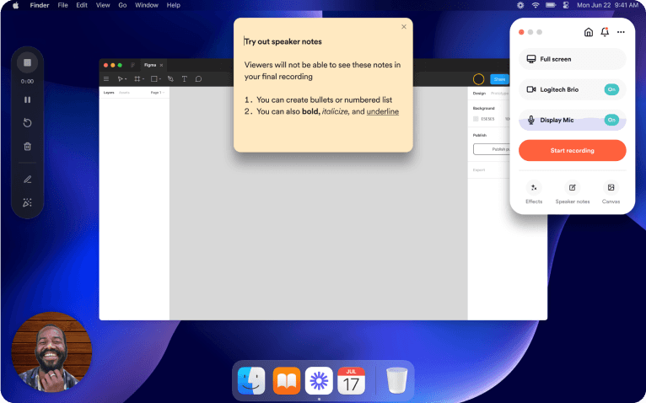Viewport: 646px width, 403px height.
Task: Toggle the Display Mic On switch
Action: coord(611,120)
